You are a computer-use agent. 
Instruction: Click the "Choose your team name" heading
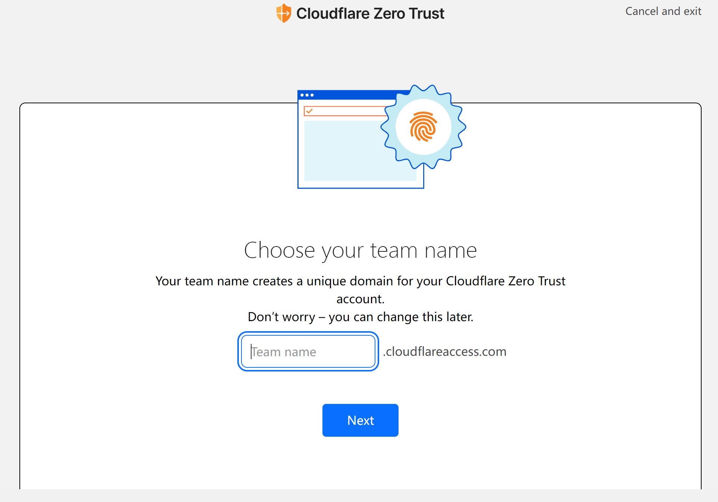pyautogui.click(x=360, y=250)
